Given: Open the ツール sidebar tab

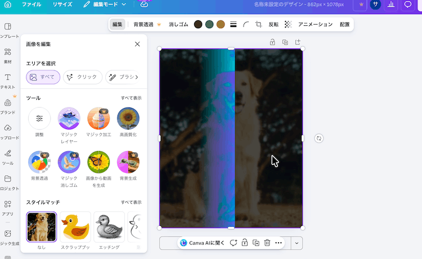Looking at the screenshot, I should pos(8,157).
